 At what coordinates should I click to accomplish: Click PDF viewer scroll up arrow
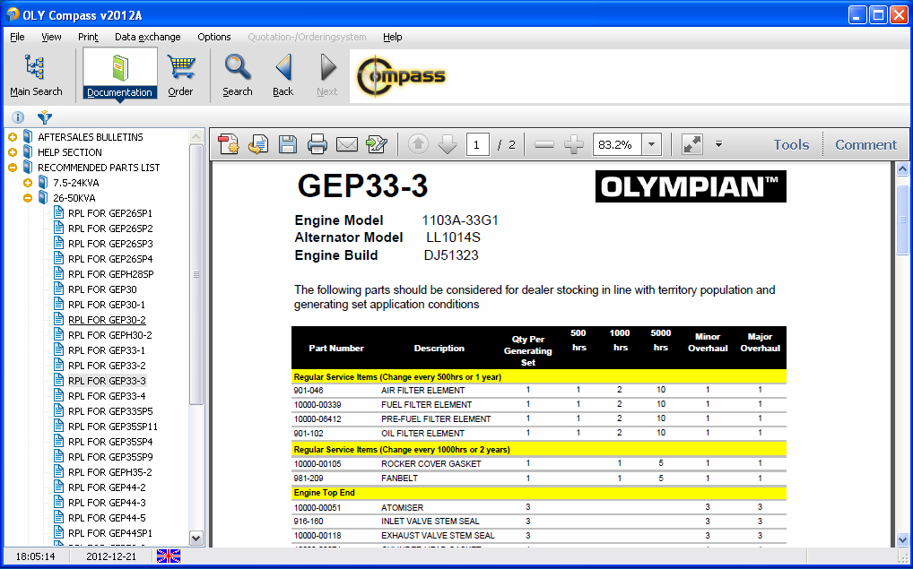pos(902,169)
